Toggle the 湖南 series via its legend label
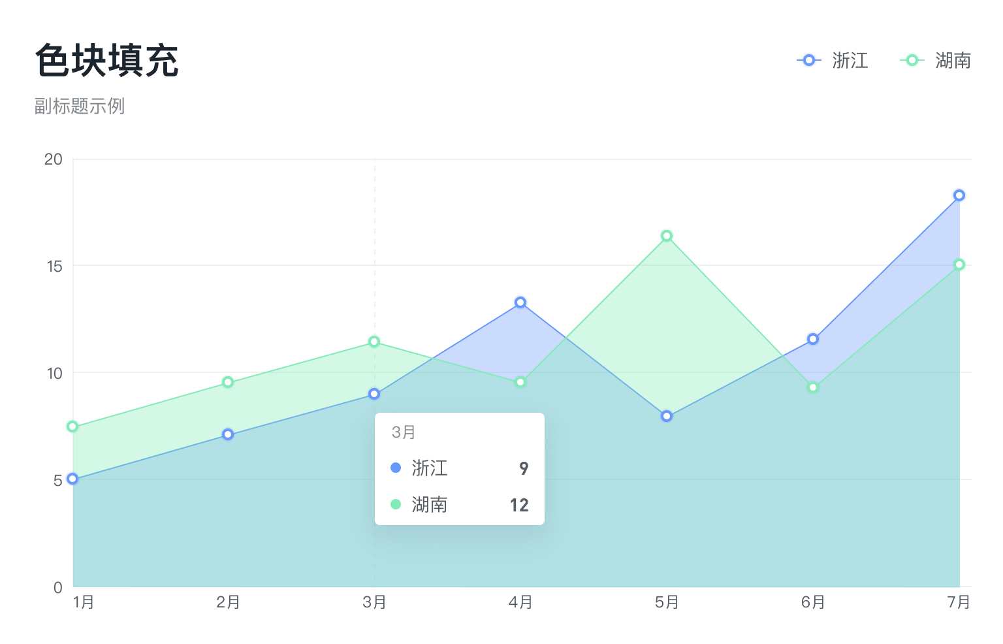1003x644 pixels. pos(953,61)
